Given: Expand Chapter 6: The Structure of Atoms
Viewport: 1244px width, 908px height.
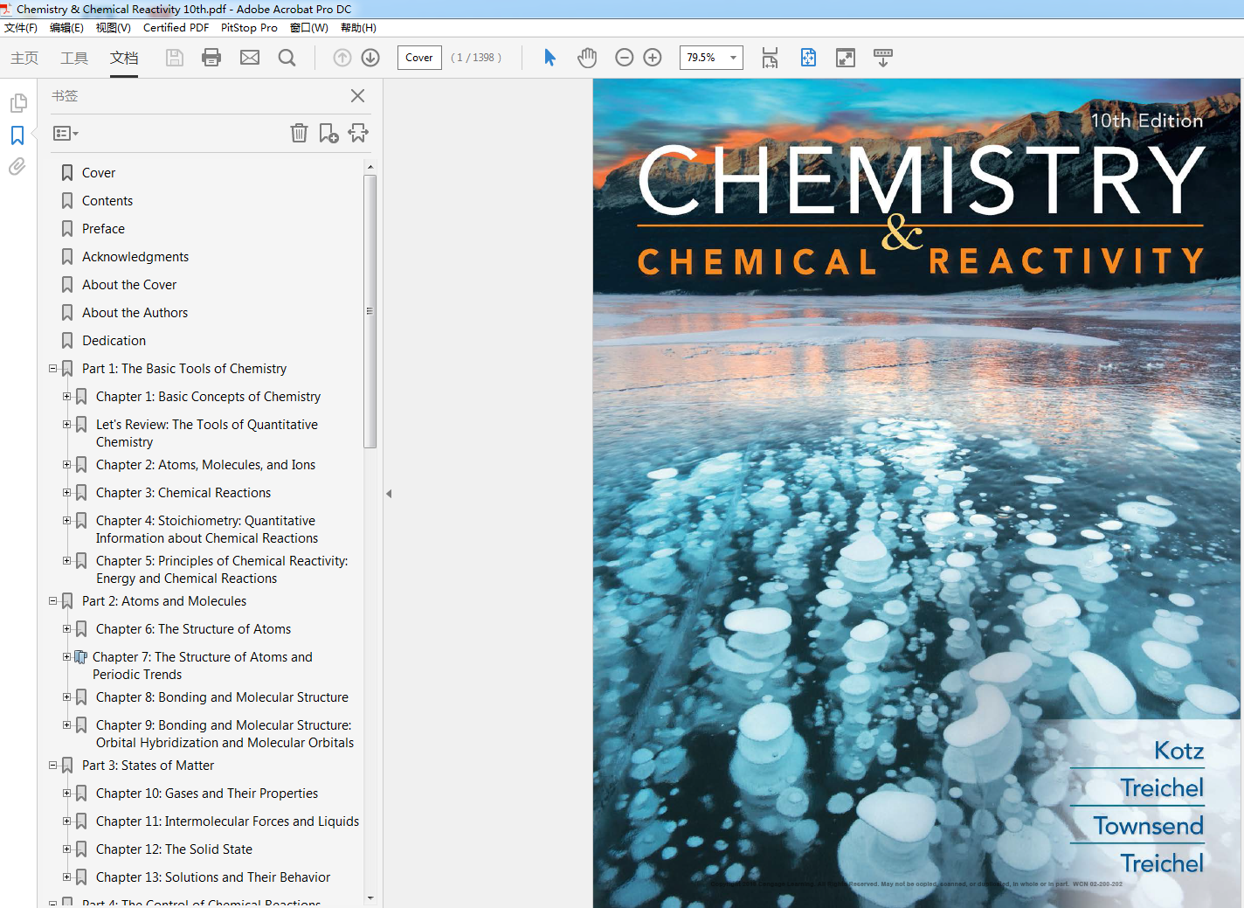Looking at the screenshot, I should [66, 629].
